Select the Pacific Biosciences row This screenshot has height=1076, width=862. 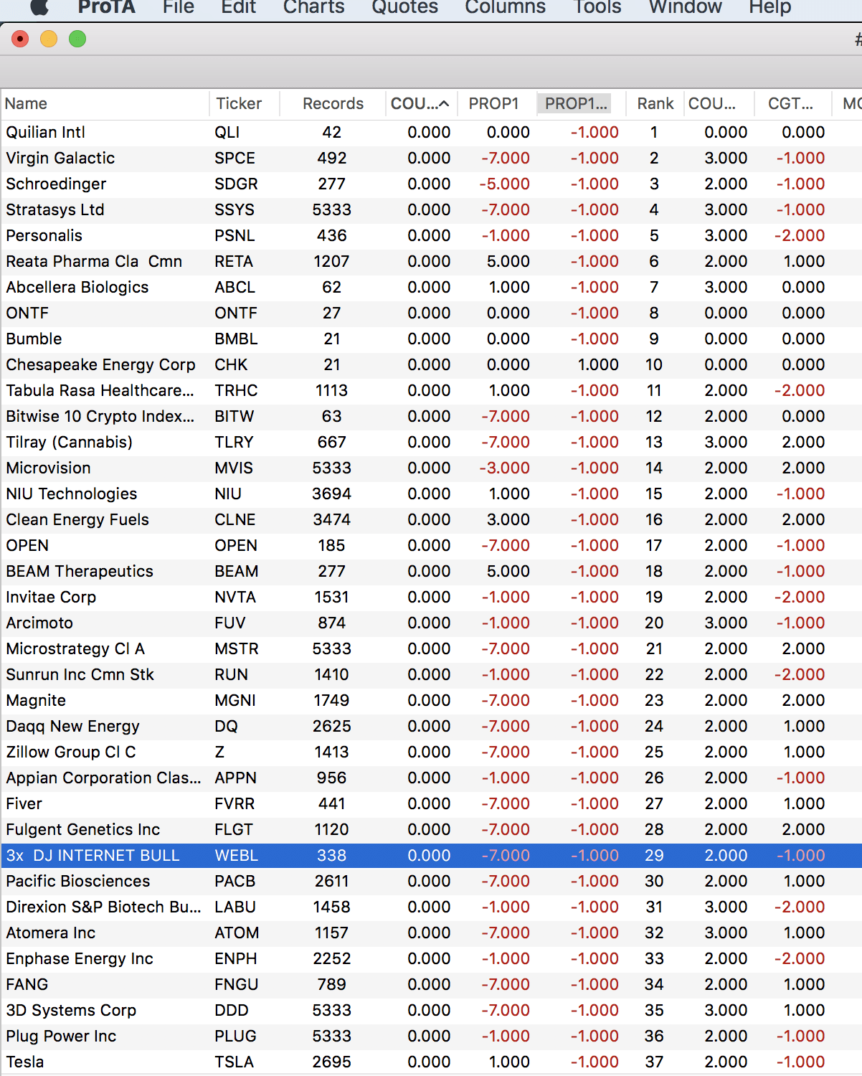pos(431,882)
